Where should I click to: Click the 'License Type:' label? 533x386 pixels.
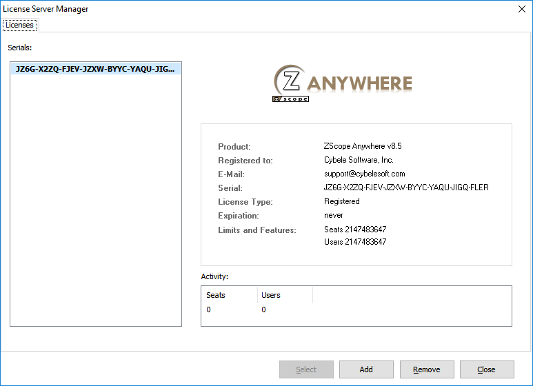click(x=245, y=202)
